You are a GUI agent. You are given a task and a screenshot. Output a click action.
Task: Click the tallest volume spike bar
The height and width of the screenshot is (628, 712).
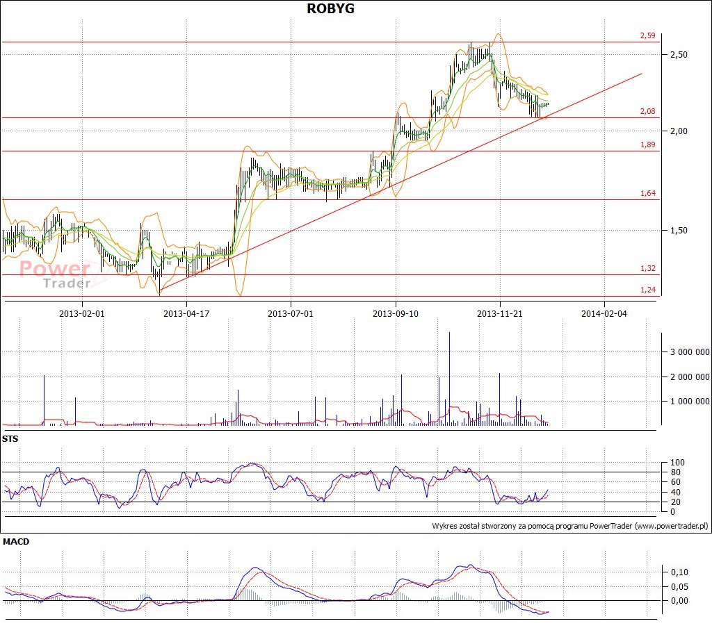click(x=450, y=379)
